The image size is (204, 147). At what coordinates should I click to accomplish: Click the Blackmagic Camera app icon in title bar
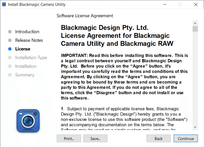(x=4, y=5)
